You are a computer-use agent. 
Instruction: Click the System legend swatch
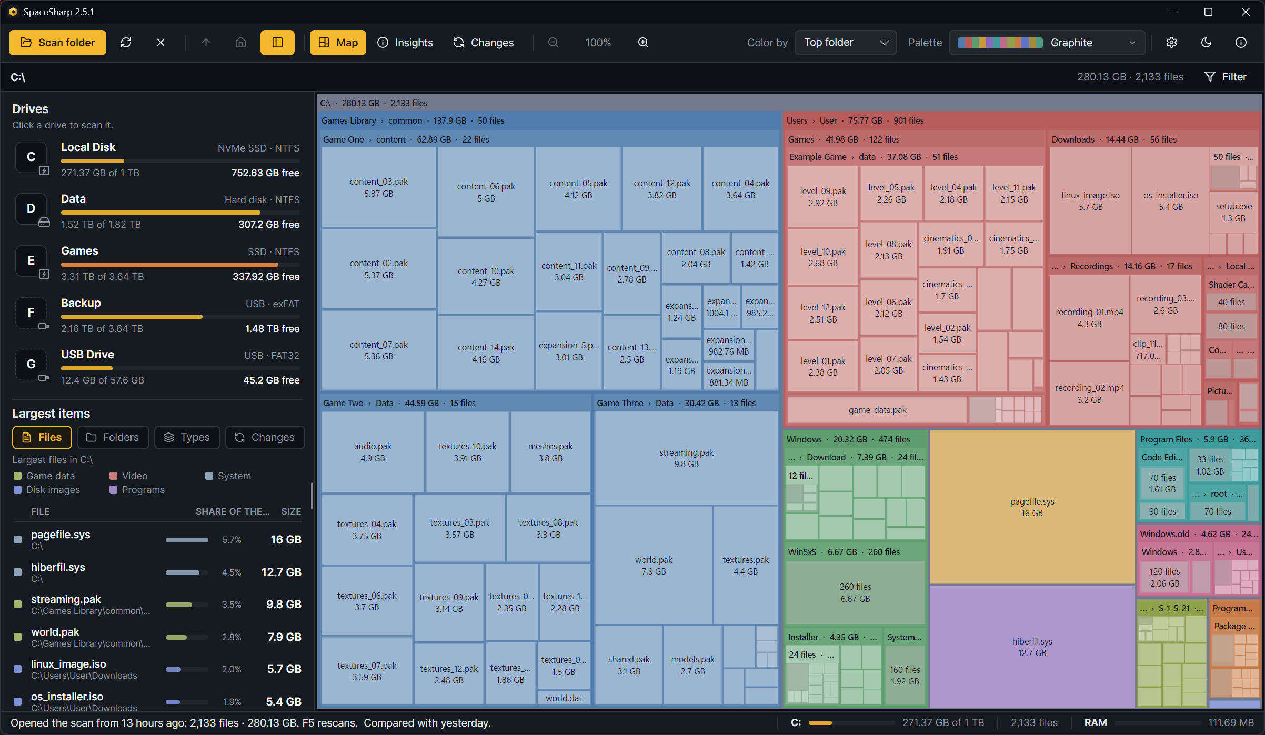(x=209, y=476)
